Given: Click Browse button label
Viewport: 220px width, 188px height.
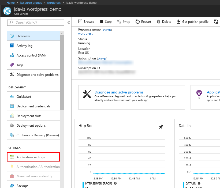Looking at the screenshot, I should (89, 22).
